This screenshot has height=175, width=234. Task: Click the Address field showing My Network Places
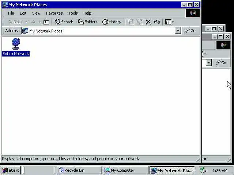pos(98,31)
